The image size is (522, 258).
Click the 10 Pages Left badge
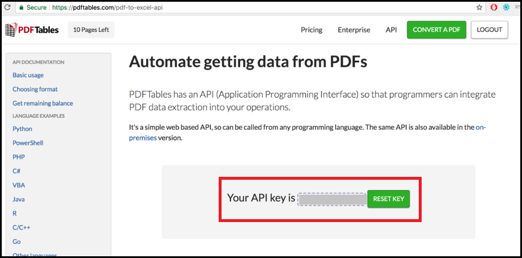click(x=91, y=30)
